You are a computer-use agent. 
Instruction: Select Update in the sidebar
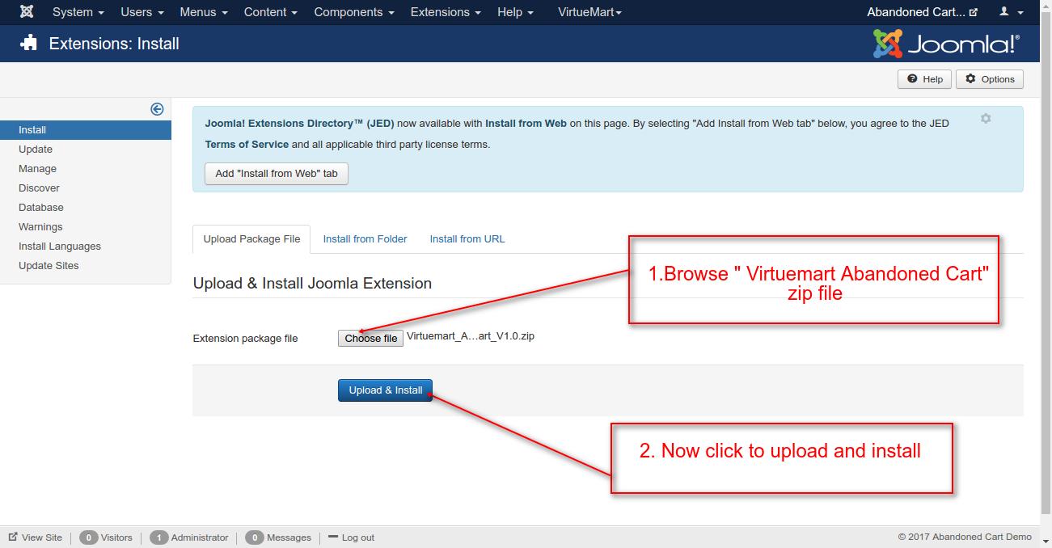[x=36, y=150]
